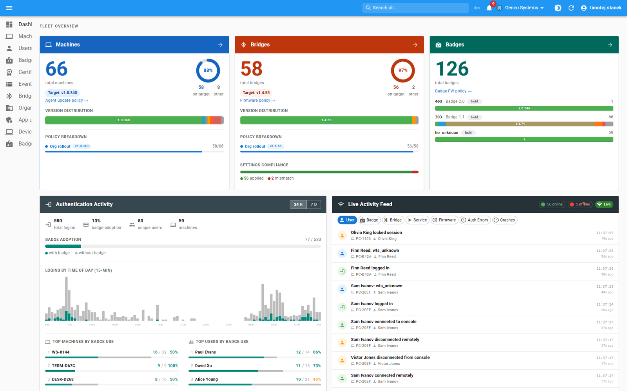
Task: Open Certificates sidebar item
Action: (19, 72)
